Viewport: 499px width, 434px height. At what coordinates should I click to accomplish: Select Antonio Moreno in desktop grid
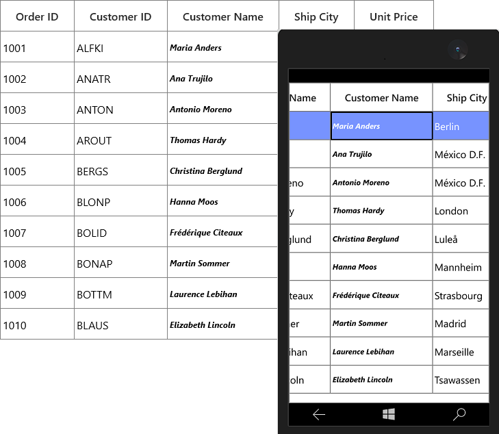(222, 108)
